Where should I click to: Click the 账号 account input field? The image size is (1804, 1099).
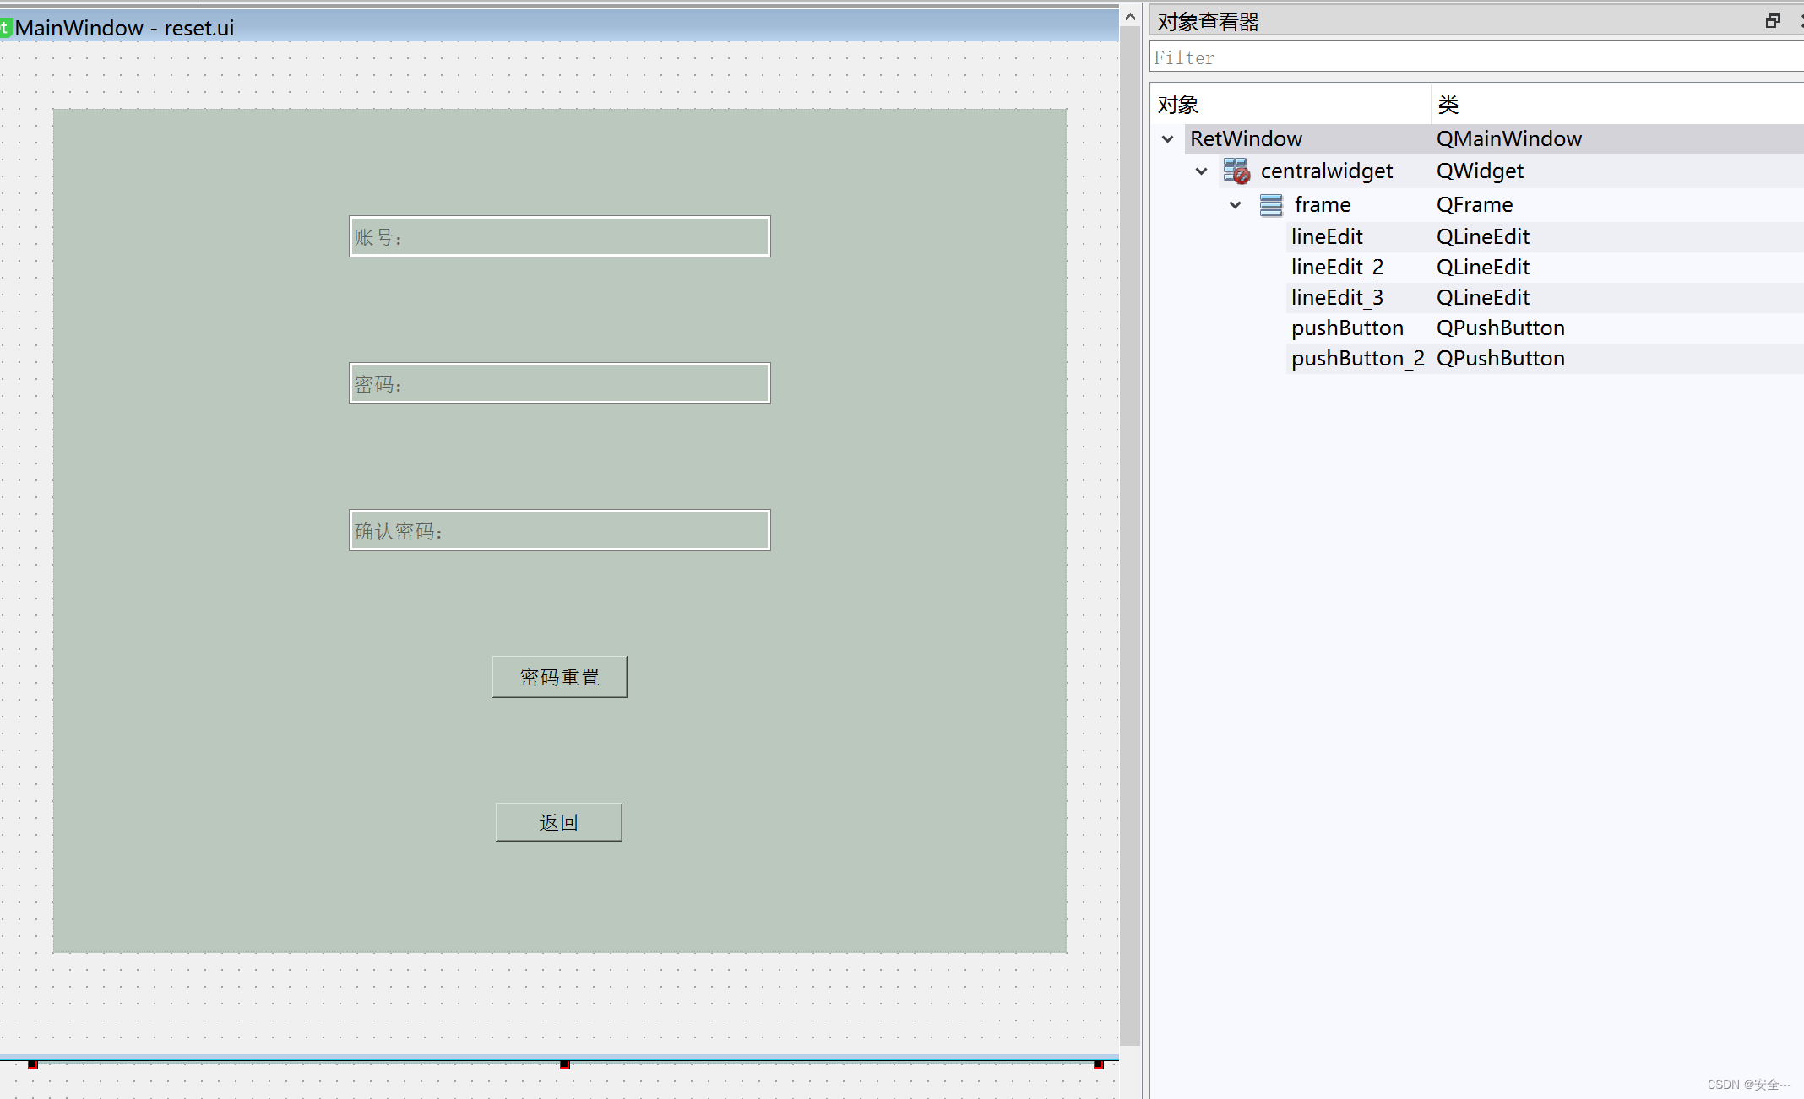pos(559,236)
